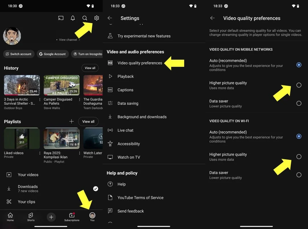Open 3 Days in Arctic video thumbnail
Screen dimensions: 308x229
pyautogui.click(x=22, y=85)
